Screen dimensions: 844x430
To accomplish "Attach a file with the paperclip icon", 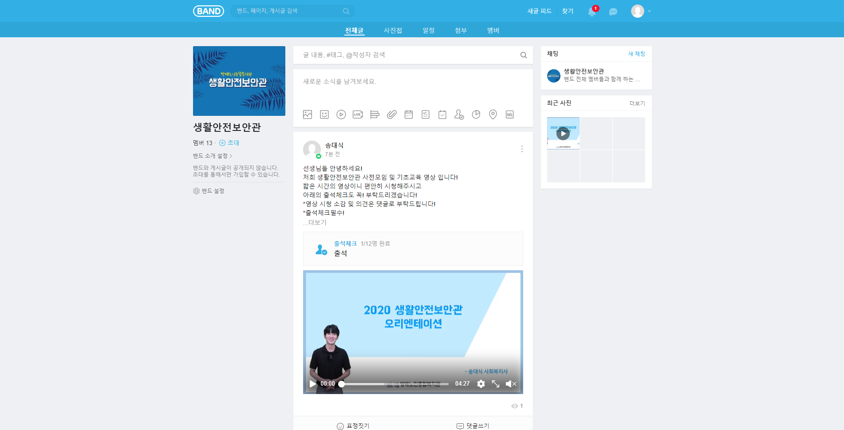I will click(392, 114).
